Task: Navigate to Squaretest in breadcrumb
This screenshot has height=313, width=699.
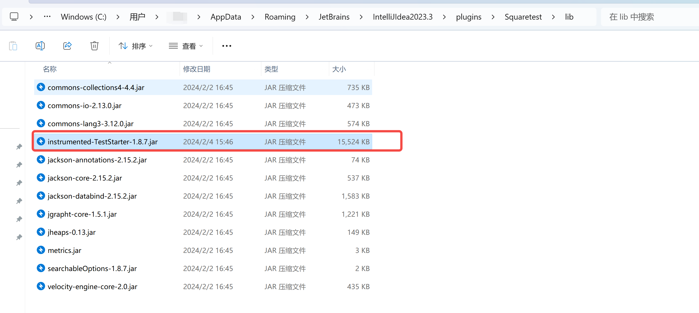Action: point(523,17)
